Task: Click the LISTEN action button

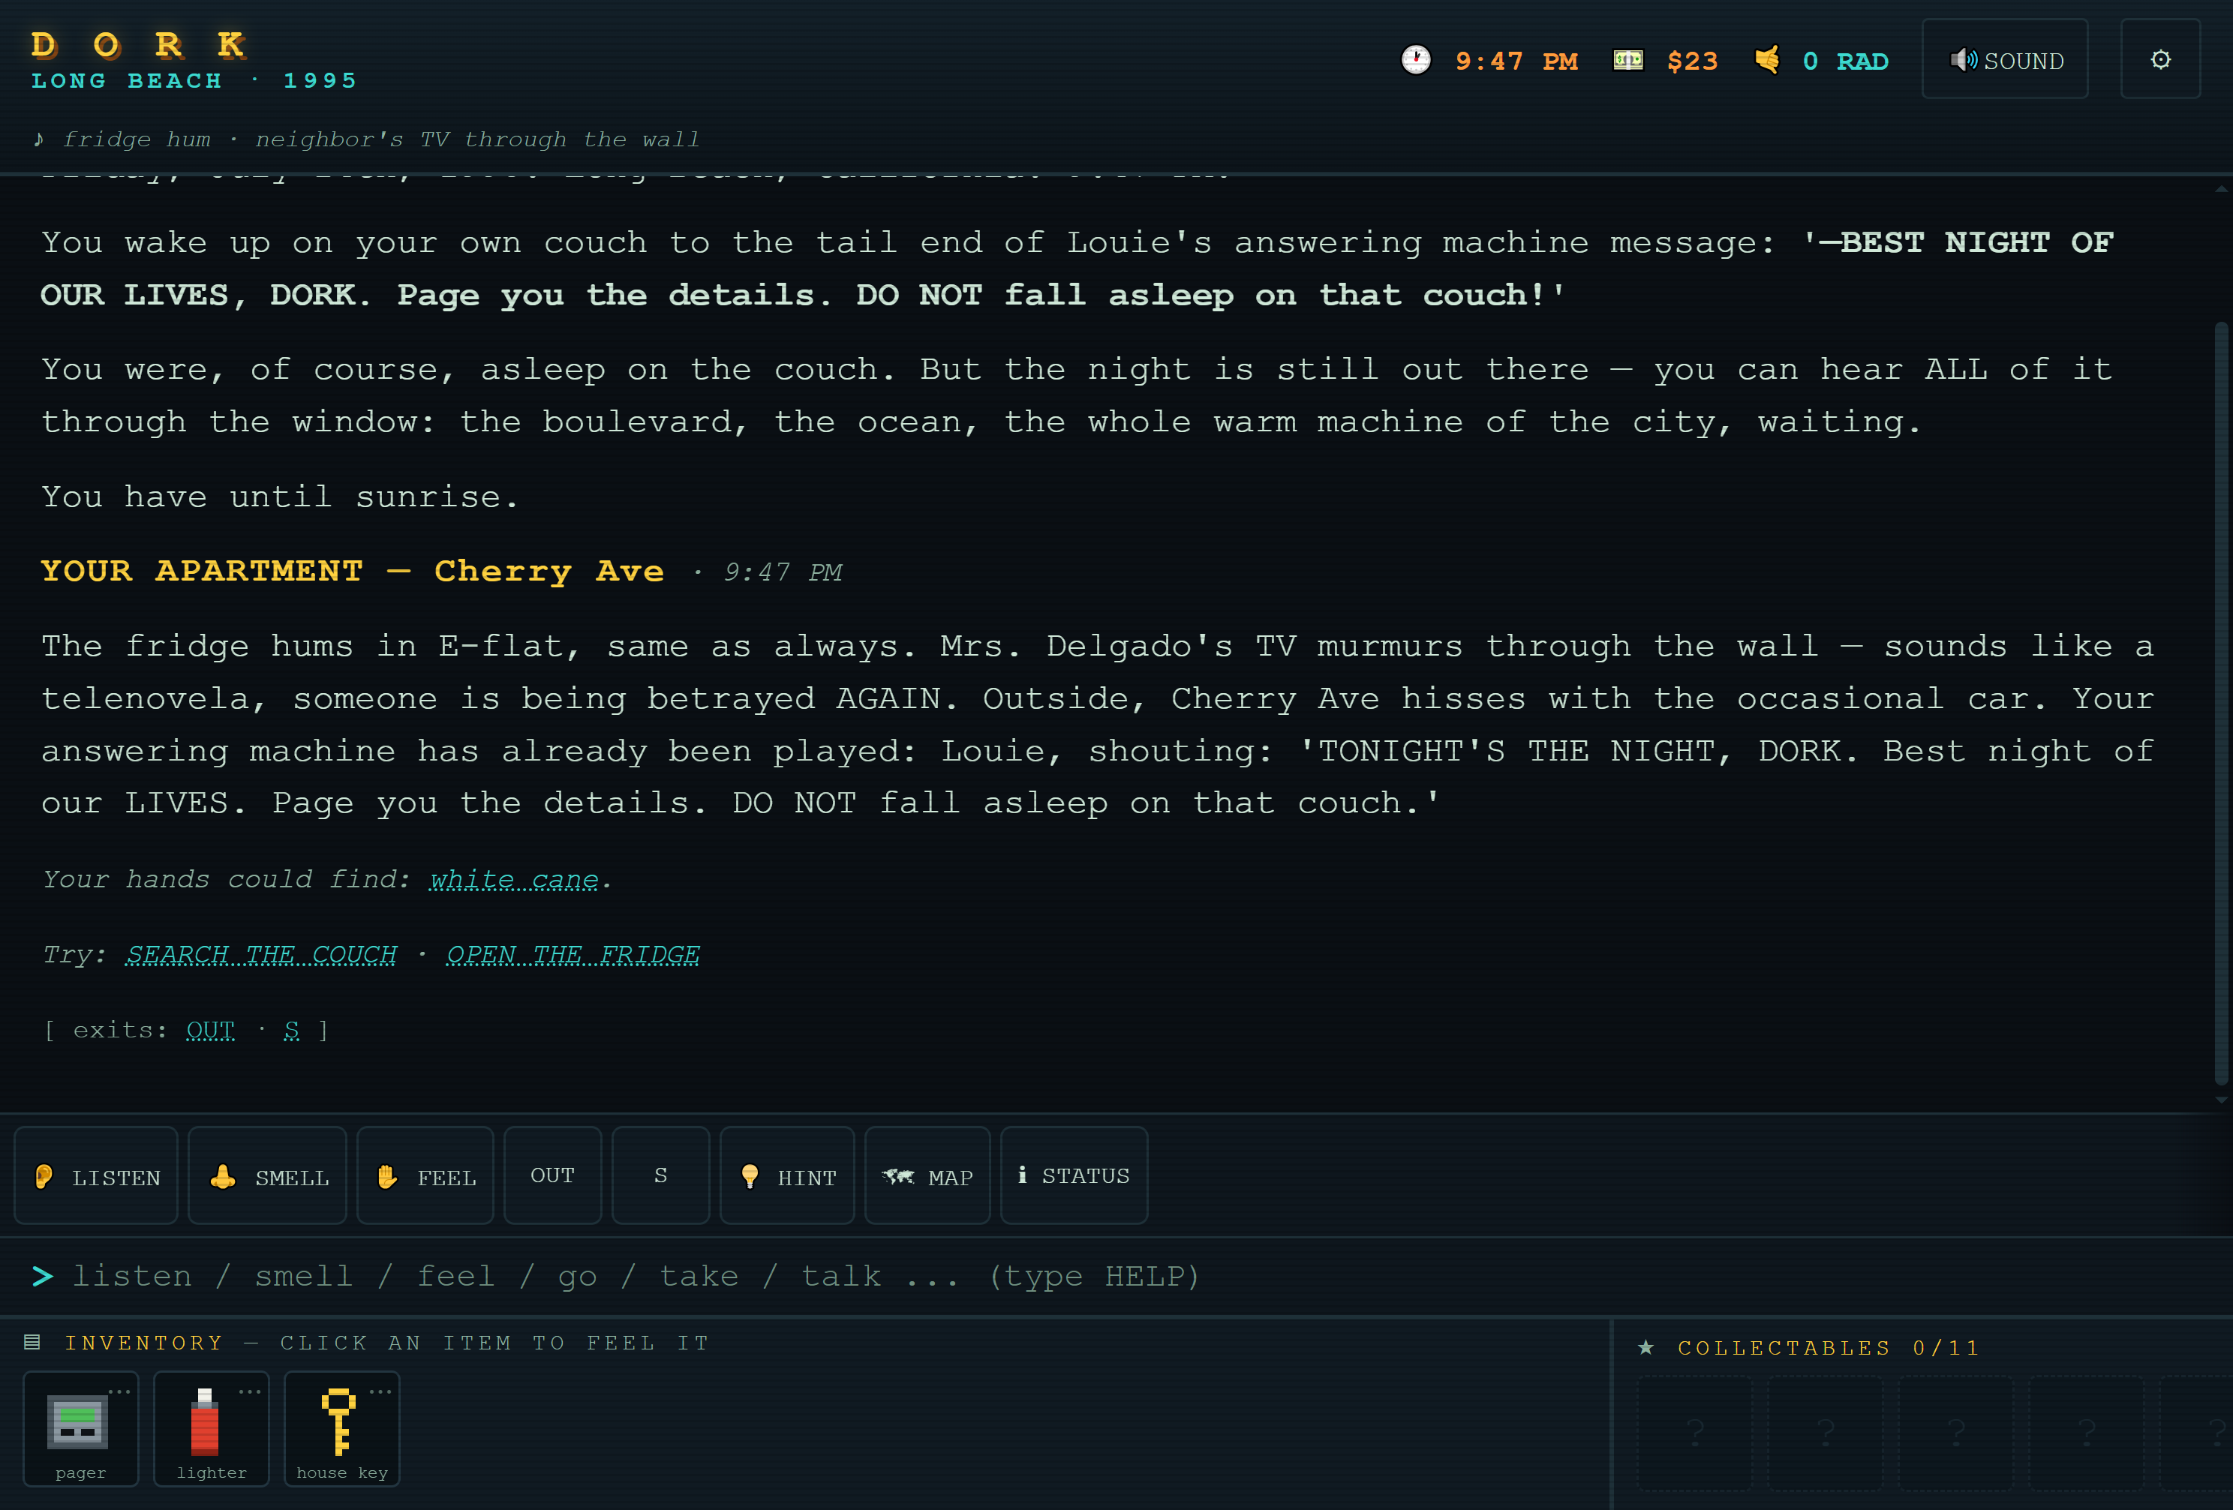Action: tap(96, 1175)
